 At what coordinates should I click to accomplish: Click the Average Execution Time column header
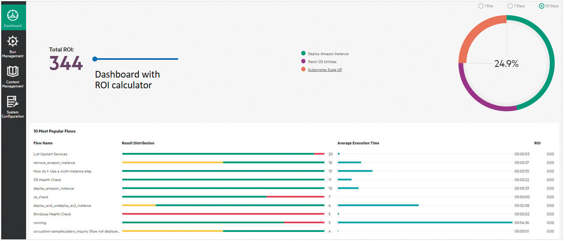(x=358, y=143)
